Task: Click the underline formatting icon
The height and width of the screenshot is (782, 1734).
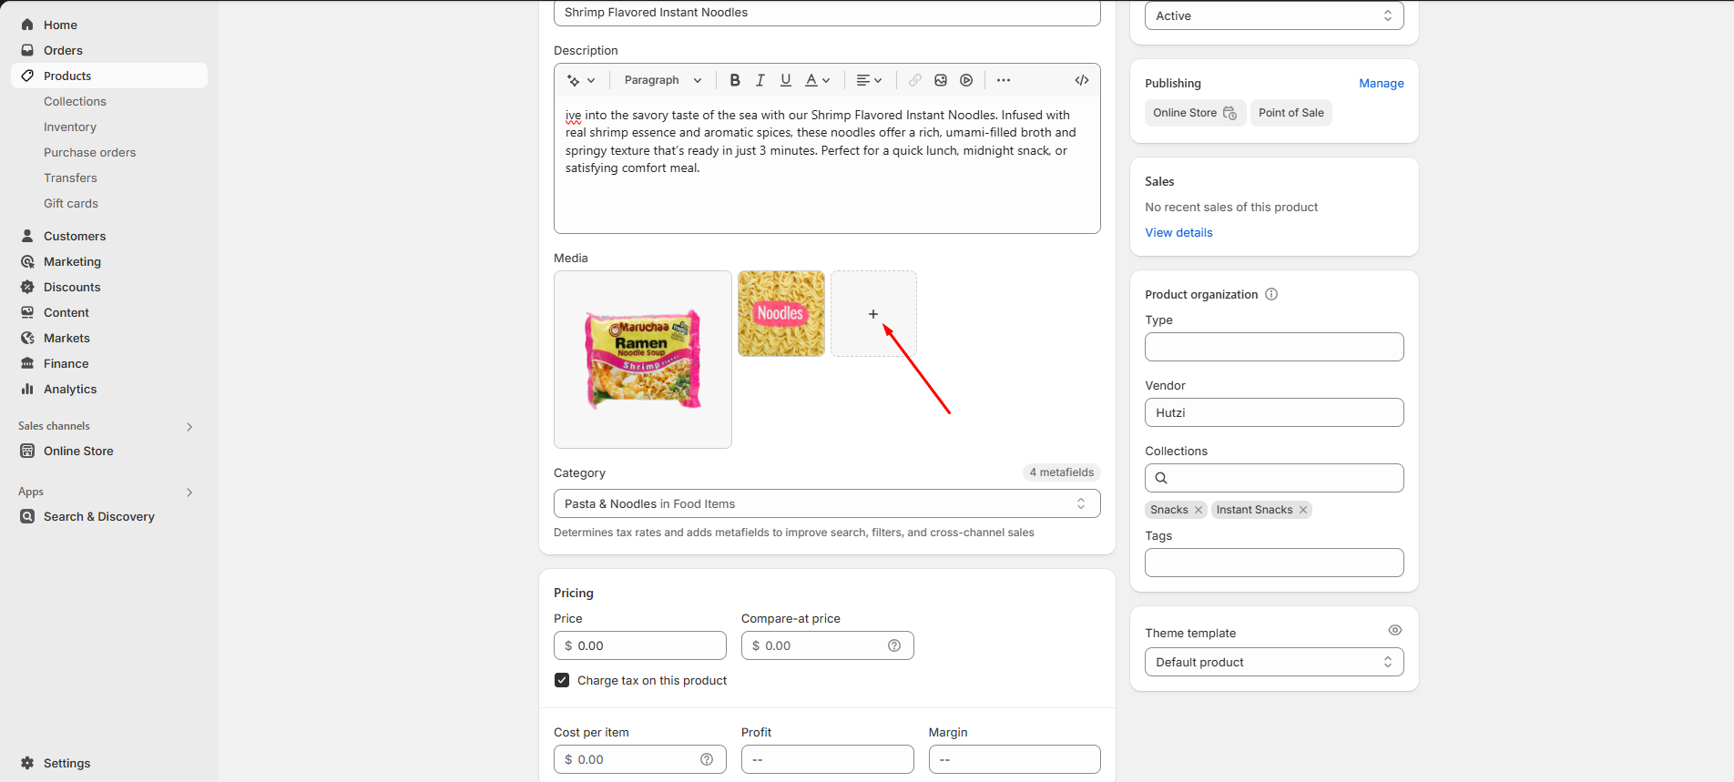Action: point(786,80)
